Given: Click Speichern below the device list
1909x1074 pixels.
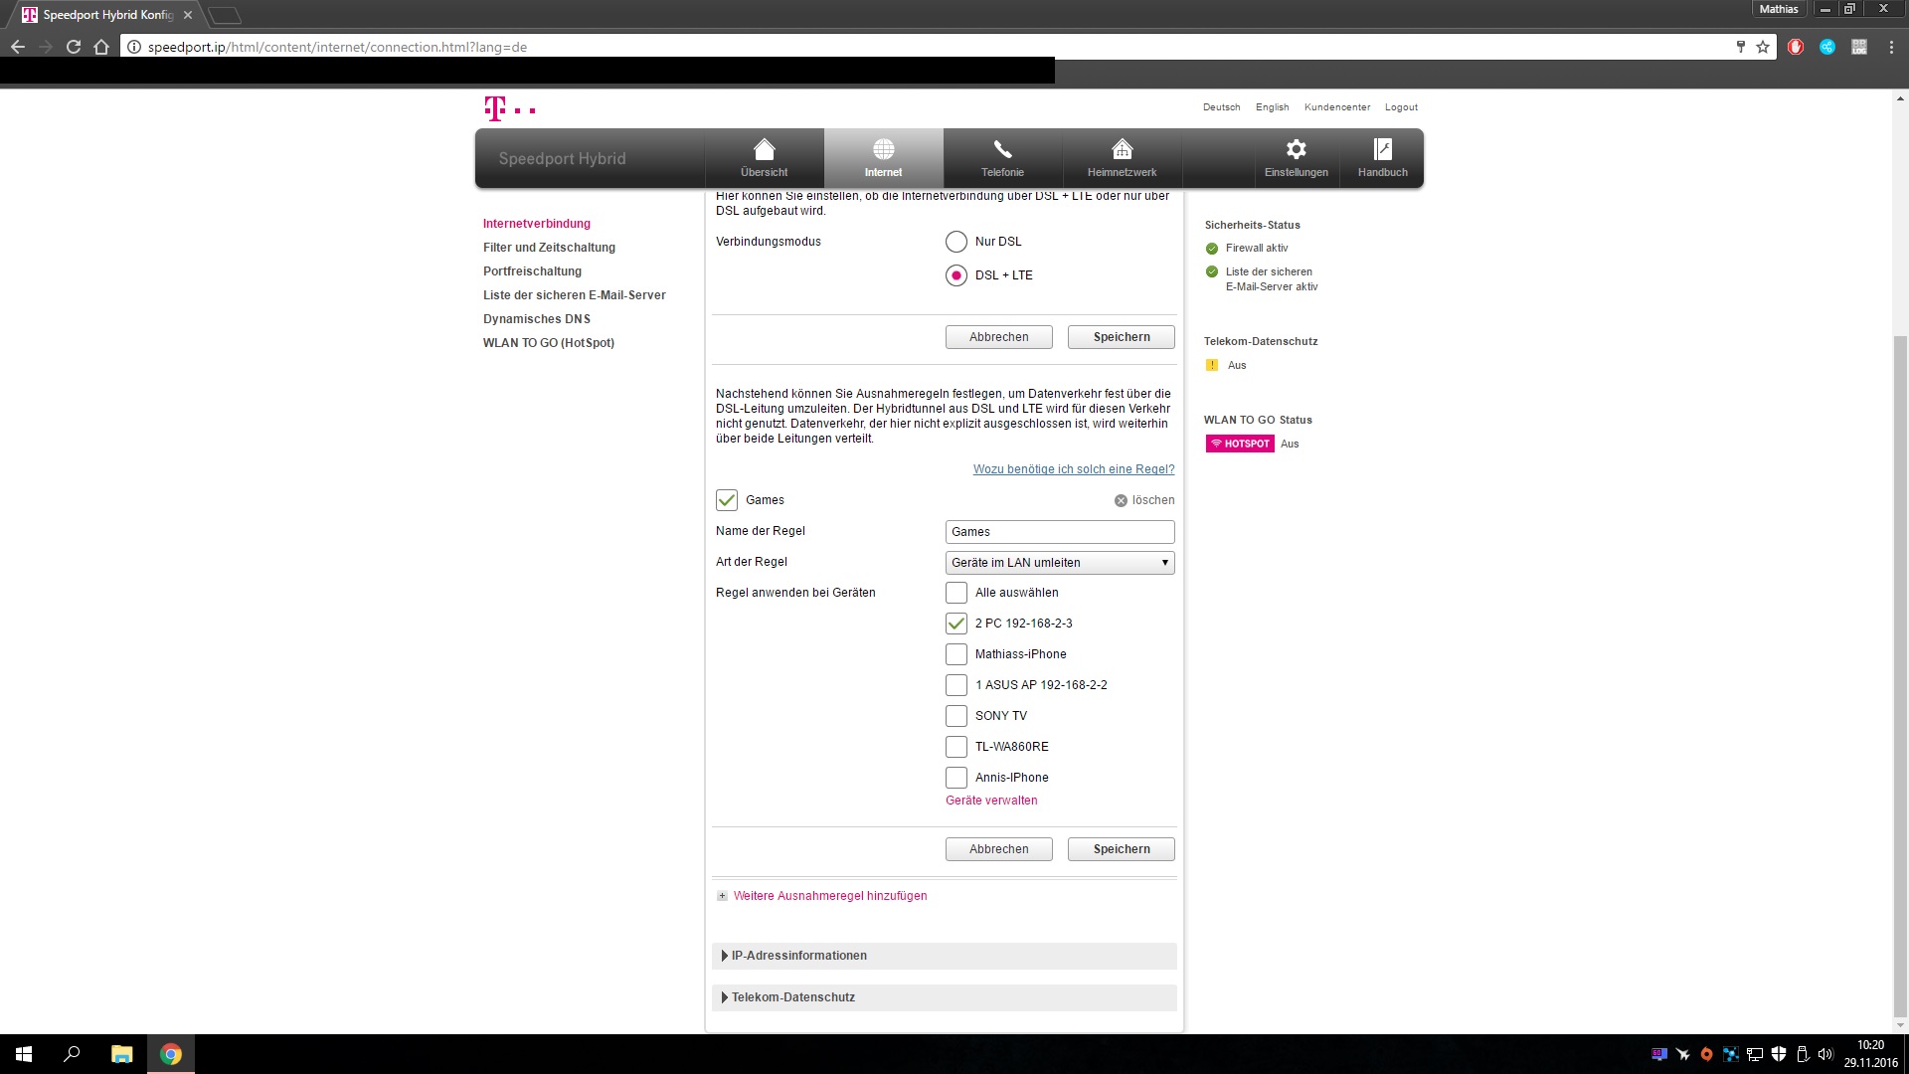Looking at the screenshot, I should (1122, 849).
